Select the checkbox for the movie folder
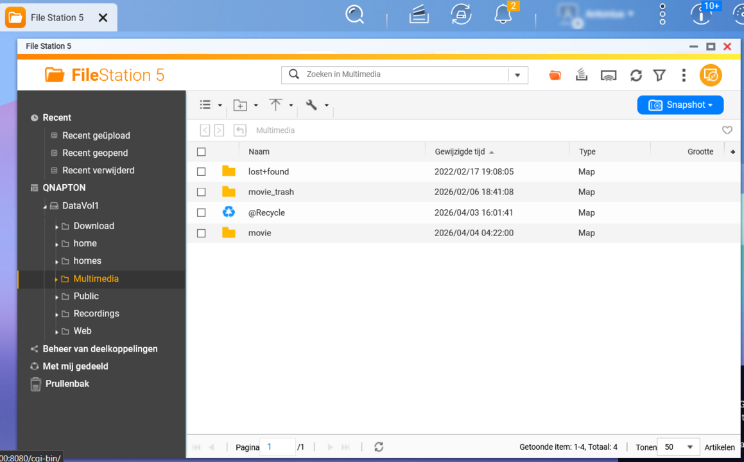 [x=201, y=233]
